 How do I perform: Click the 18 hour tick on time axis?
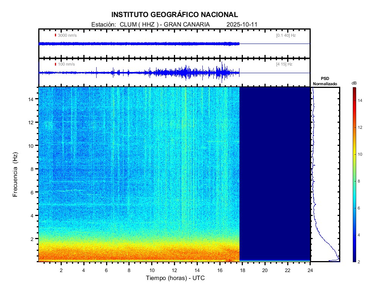click(x=242, y=271)
